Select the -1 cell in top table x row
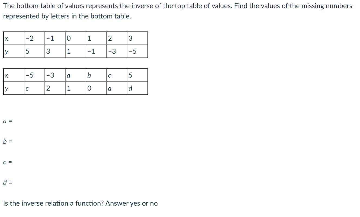 pyautogui.click(x=55, y=38)
